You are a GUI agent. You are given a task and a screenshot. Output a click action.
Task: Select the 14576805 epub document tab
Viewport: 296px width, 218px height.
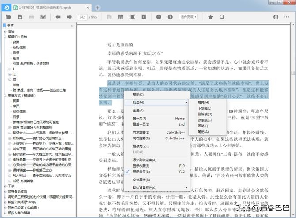[51, 8]
